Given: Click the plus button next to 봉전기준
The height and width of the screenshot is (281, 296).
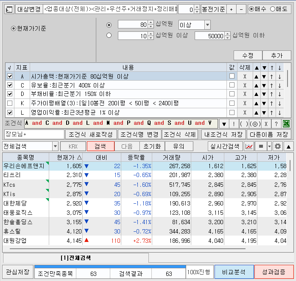Looking at the screenshot, I should click(231, 9).
